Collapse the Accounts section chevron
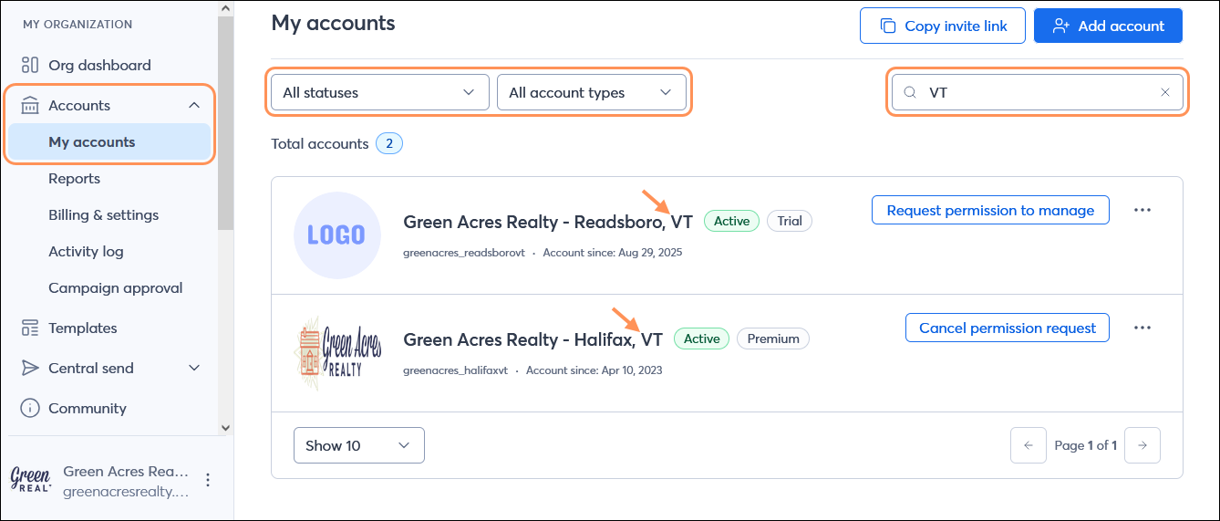 point(193,105)
